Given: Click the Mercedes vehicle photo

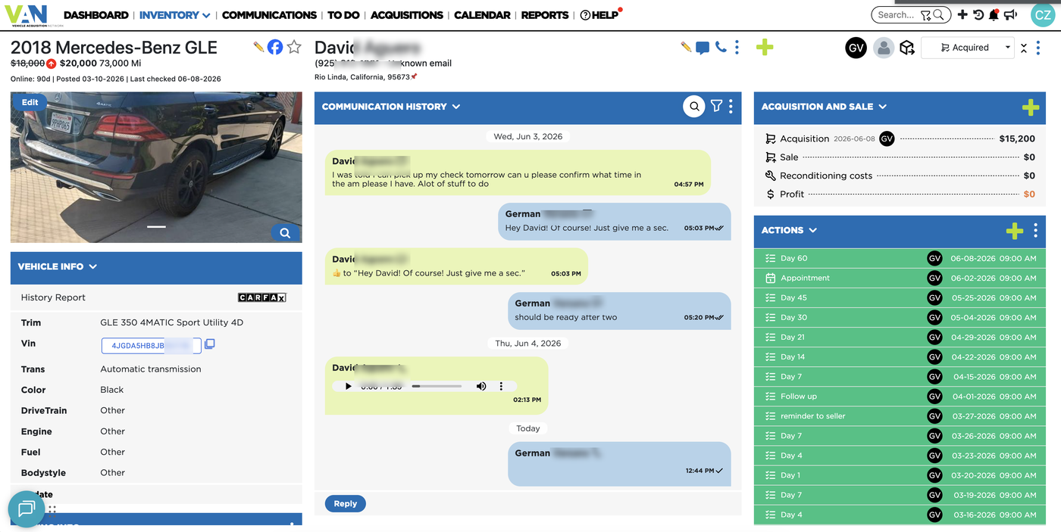Looking at the screenshot, I should (156, 167).
